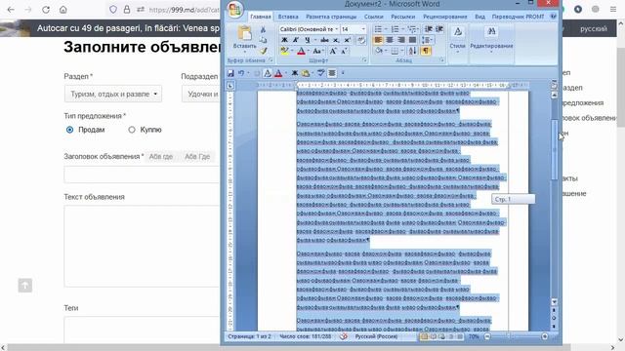Image resolution: width=625 pixels, height=351 pixels.
Task: Toggle strikethrough (abc) formatting
Action: click(324, 40)
